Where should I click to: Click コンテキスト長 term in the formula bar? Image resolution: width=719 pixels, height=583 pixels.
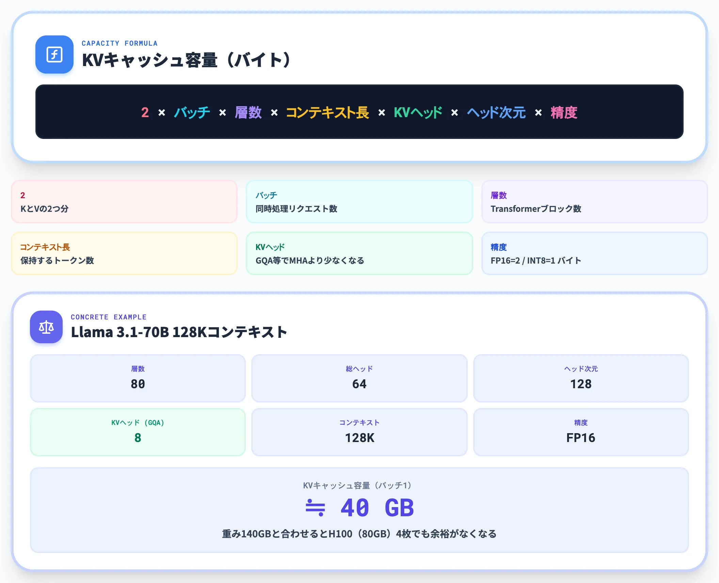[327, 112]
